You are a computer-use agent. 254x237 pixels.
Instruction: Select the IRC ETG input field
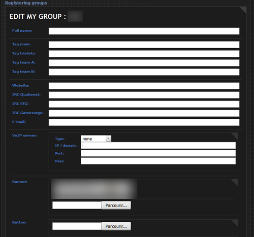(x=144, y=104)
